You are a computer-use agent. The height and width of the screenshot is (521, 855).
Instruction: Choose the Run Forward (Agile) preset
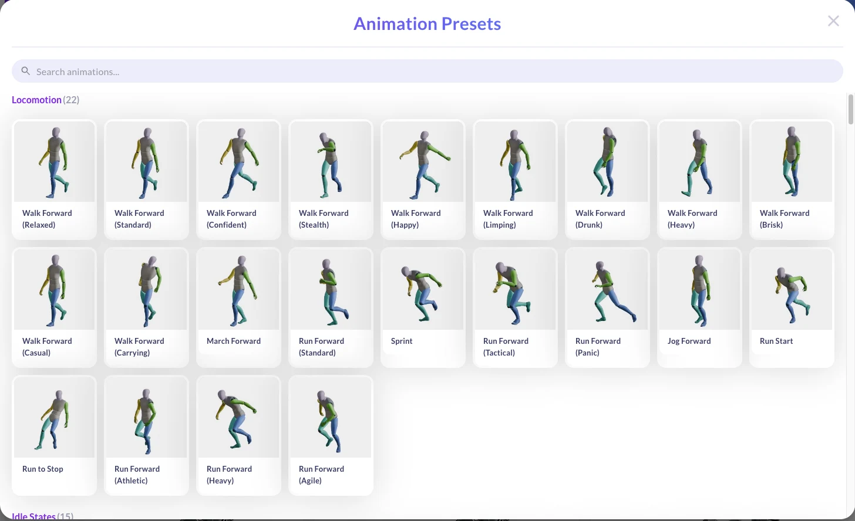331,435
